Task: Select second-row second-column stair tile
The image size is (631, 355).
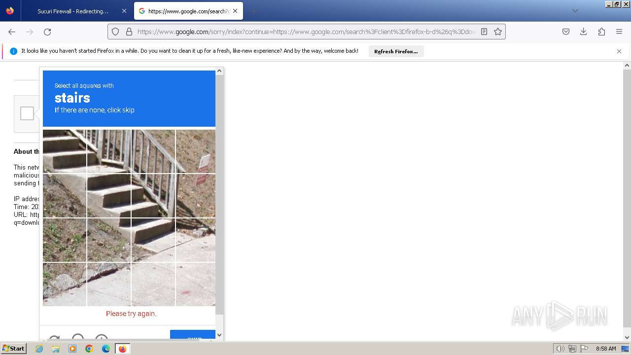Action: click(109, 196)
